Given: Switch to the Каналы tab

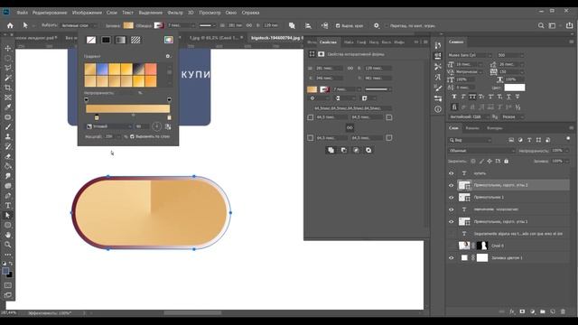Looking at the screenshot, I should coord(472,128).
